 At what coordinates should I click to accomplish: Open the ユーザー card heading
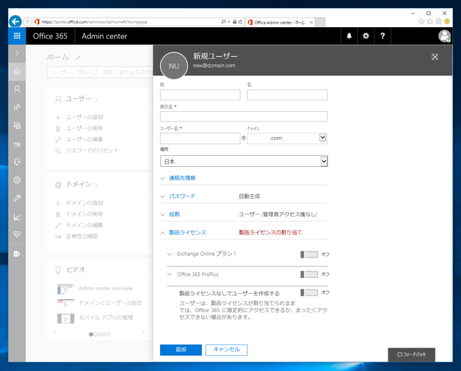click(78, 99)
